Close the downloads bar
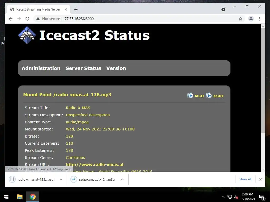This screenshot has width=270, height=202. [x=260, y=179]
